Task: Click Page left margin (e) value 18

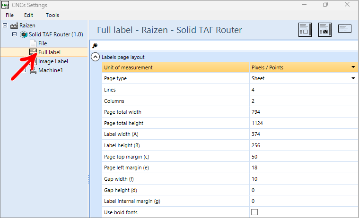Action: pyautogui.click(x=304, y=168)
